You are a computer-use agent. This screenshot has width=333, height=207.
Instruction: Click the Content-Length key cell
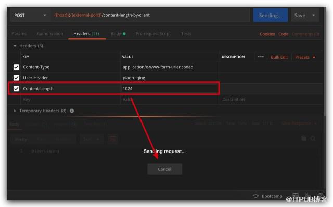70,89
